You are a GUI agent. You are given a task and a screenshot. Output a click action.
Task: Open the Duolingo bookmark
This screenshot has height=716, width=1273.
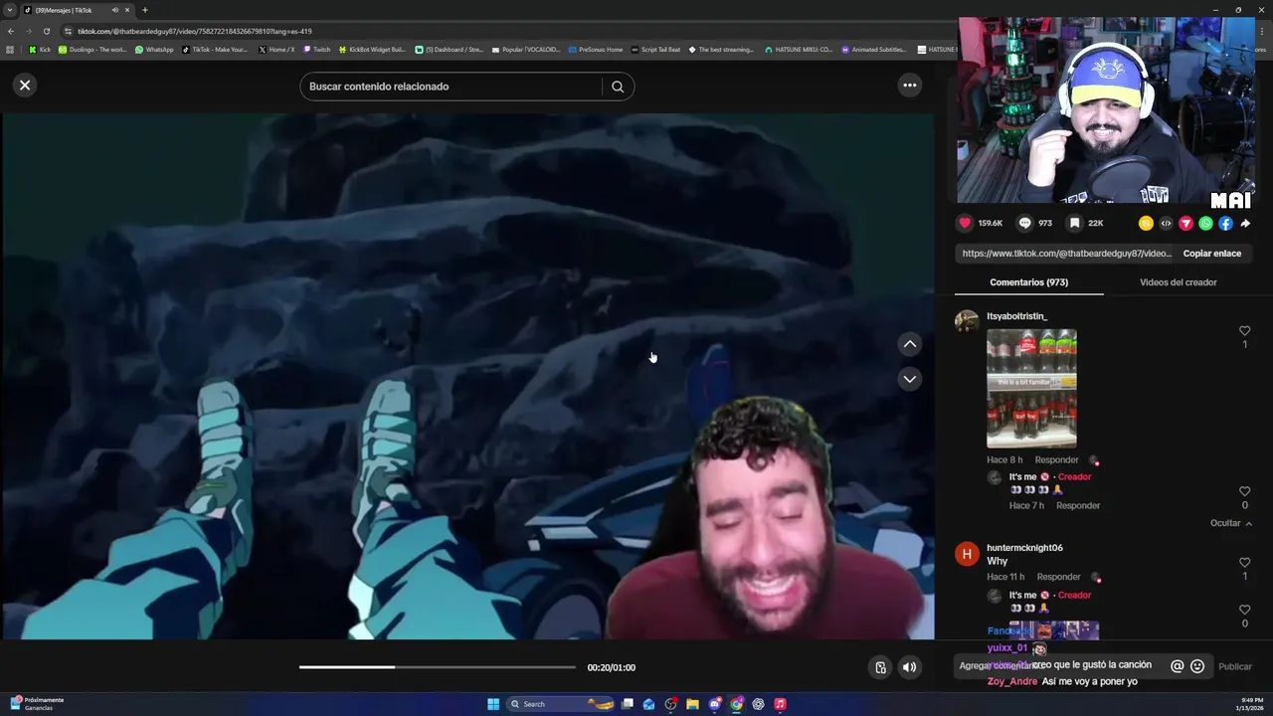(x=92, y=49)
